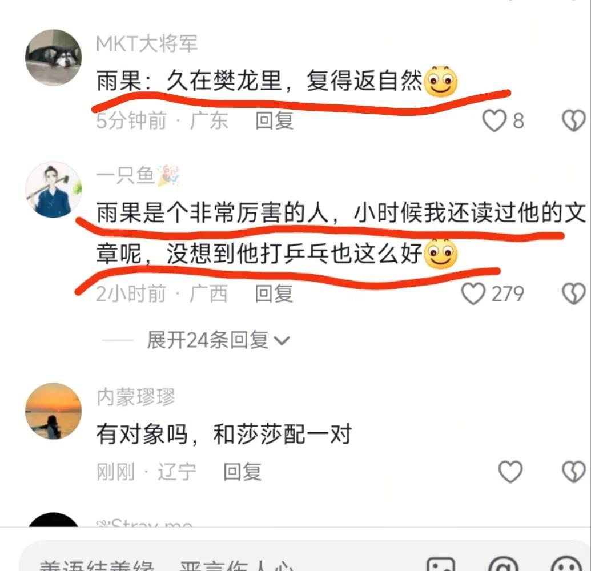Open 内蒙璆璆 sunset avatar
This screenshot has height=571, width=591.
coord(53,411)
